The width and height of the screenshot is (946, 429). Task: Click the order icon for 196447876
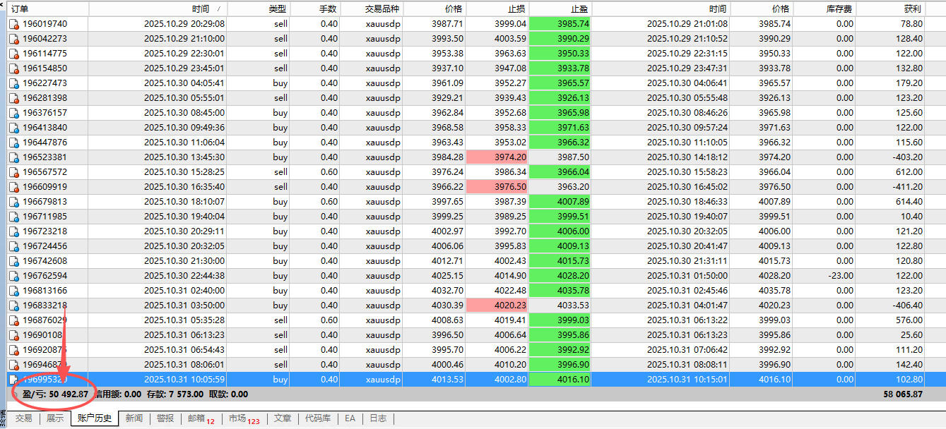tap(13, 143)
